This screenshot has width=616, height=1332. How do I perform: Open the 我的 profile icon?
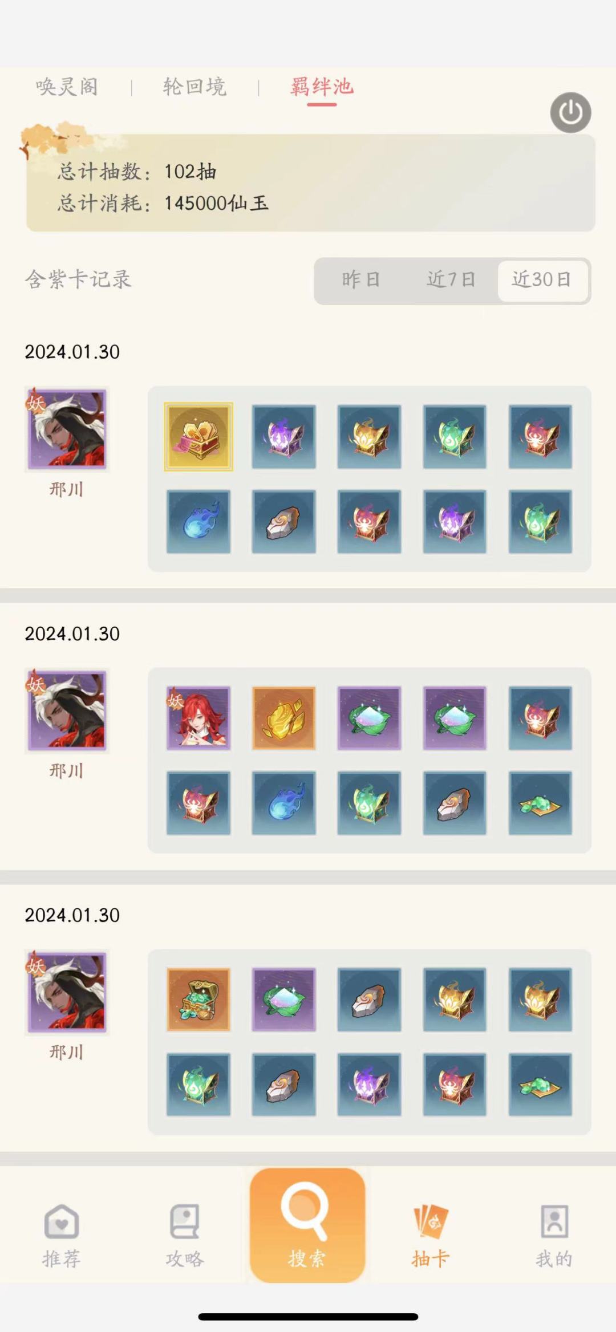(554, 1221)
